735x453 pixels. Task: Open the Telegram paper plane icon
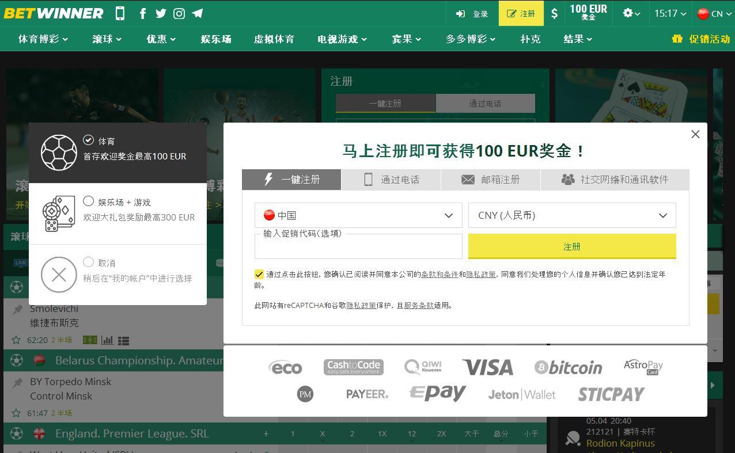pos(197,13)
